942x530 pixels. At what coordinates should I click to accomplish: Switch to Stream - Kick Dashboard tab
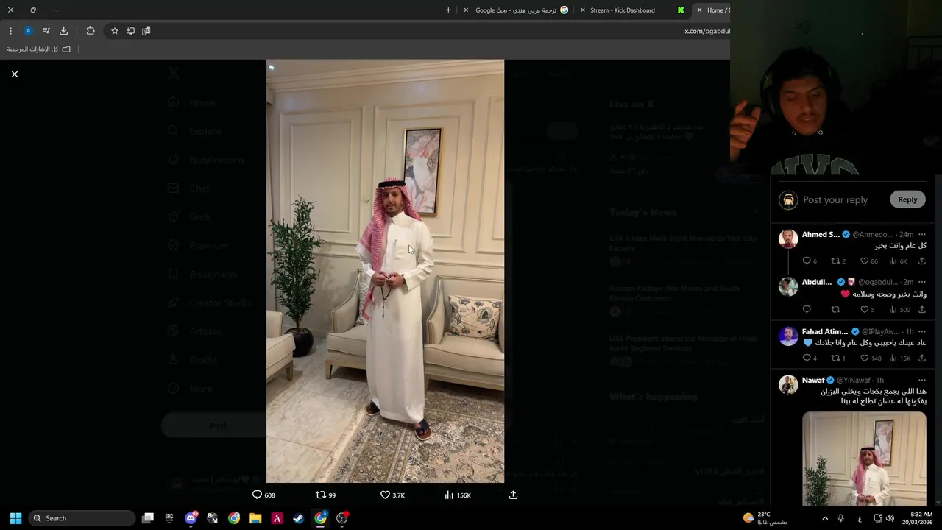(x=622, y=10)
